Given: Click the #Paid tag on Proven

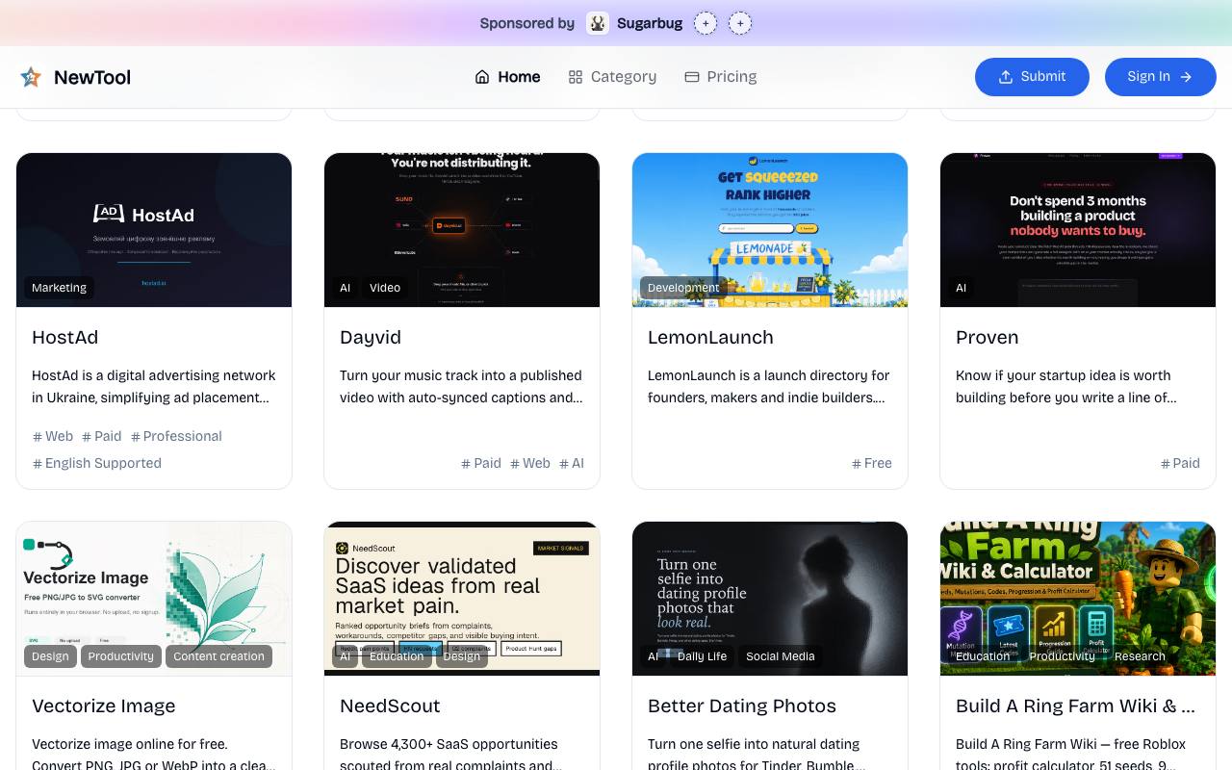Looking at the screenshot, I should [1180, 463].
